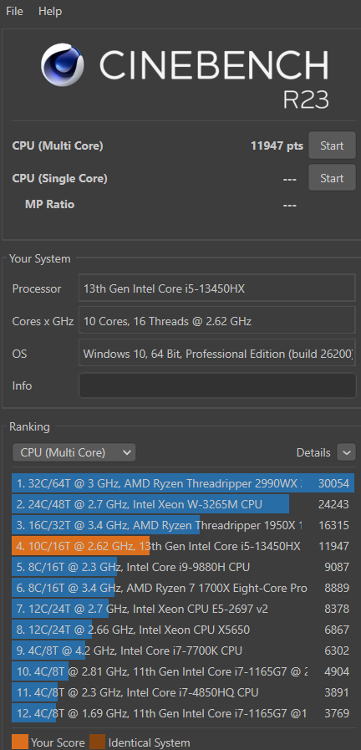This screenshot has height=750, width=361.
Task: Start the CPU Single Core test
Action: 332,178
